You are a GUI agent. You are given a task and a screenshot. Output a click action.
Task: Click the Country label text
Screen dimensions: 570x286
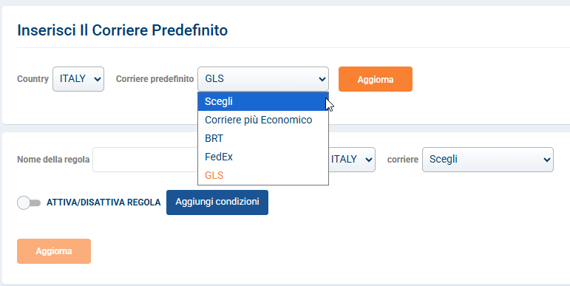tap(33, 79)
